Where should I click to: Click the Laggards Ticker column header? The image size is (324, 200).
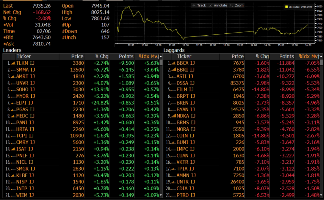coord(184,56)
